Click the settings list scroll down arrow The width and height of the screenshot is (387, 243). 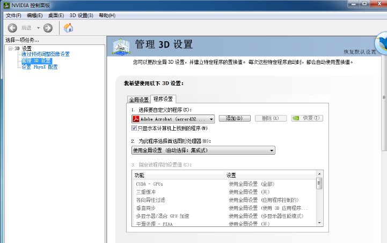click(319, 223)
